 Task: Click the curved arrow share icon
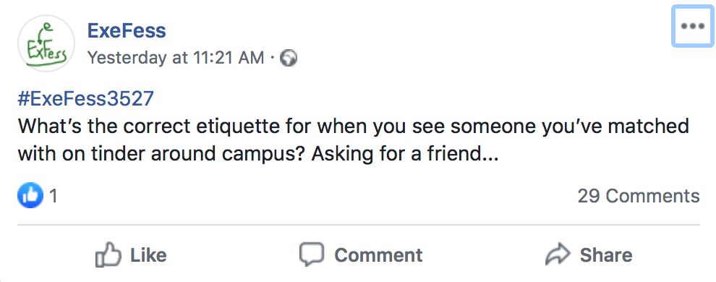558,255
